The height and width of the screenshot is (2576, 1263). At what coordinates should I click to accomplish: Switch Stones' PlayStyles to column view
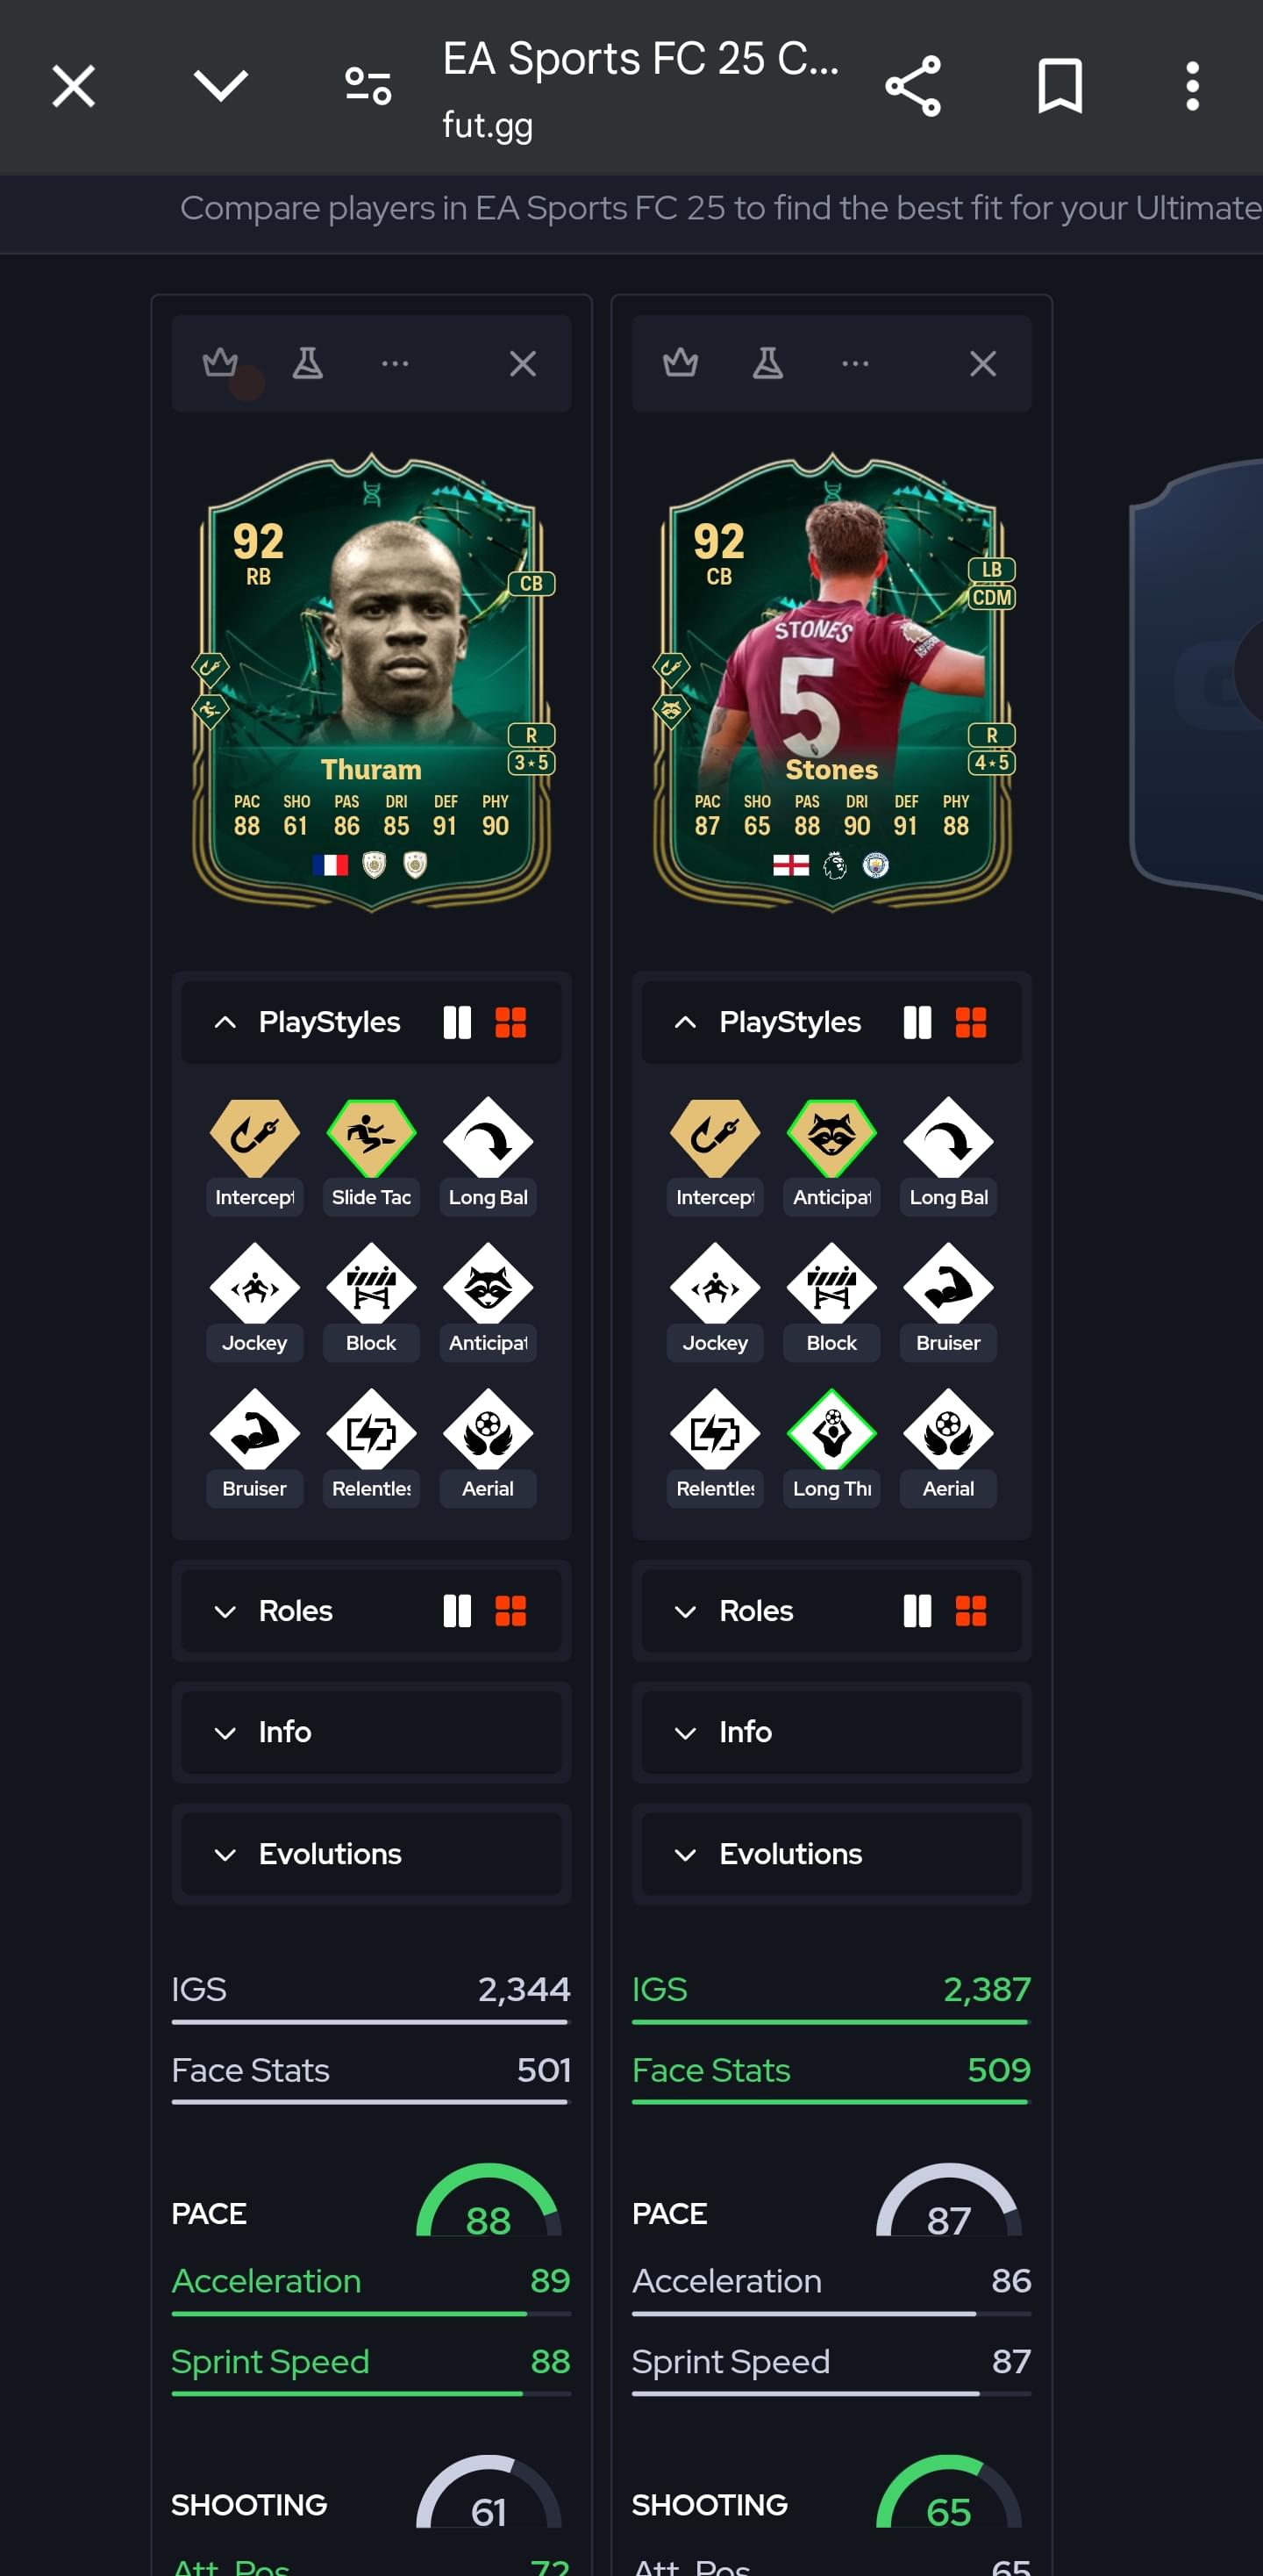[917, 1022]
